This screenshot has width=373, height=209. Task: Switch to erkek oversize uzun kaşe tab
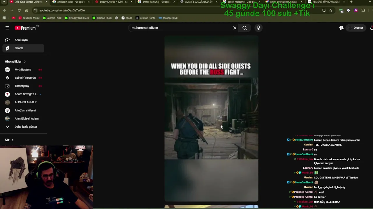tap(284, 2)
